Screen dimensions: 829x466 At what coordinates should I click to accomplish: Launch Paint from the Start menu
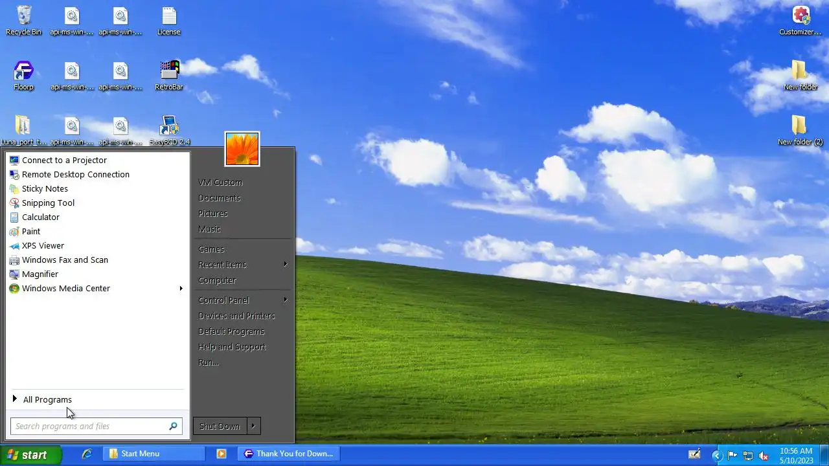click(98, 231)
